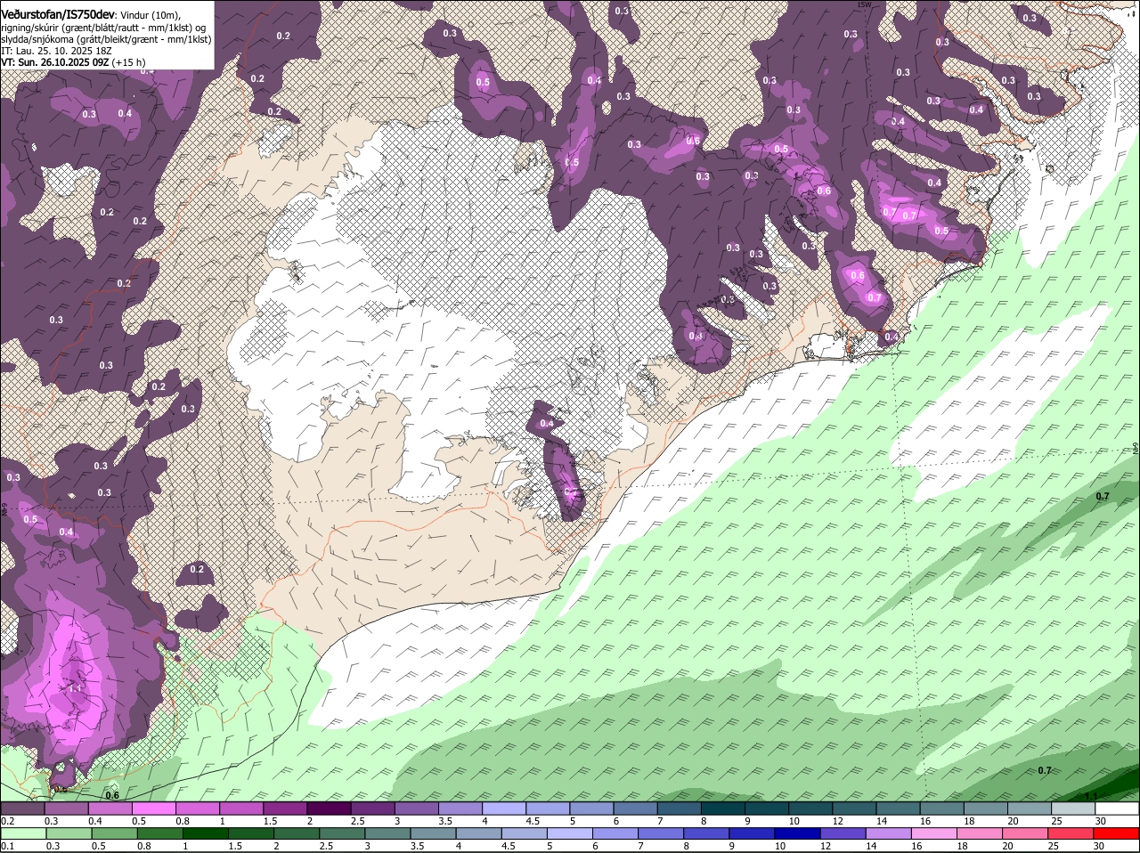The image size is (1140, 853).
Task: Pick the white snow swatch after the 30 label
Action: coord(1119,808)
